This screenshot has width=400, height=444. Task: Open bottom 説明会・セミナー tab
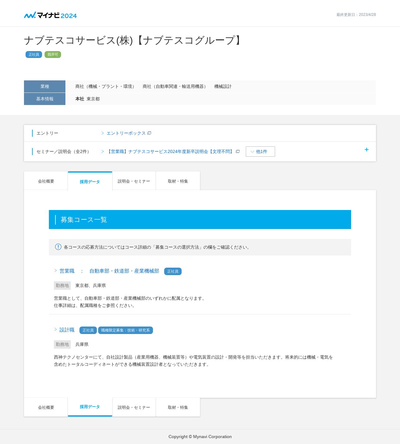[x=134, y=407]
